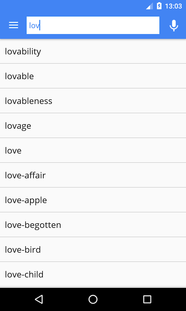186x311 pixels.
Task: Open the definition for 'love'
Action: click(x=93, y=151)
